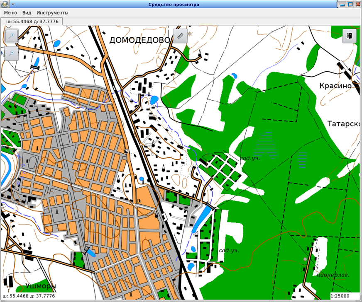
Task: Minimize the Средство просмотра window
Action: [342, 5]
